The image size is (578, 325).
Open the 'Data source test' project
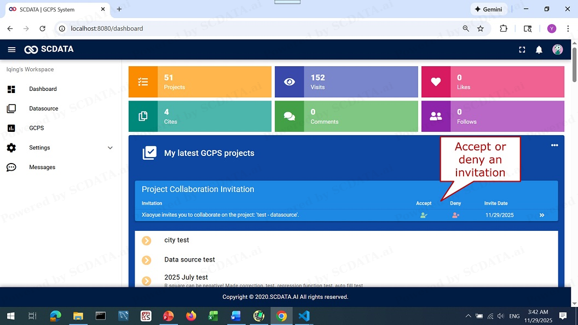tap(189, 260)
